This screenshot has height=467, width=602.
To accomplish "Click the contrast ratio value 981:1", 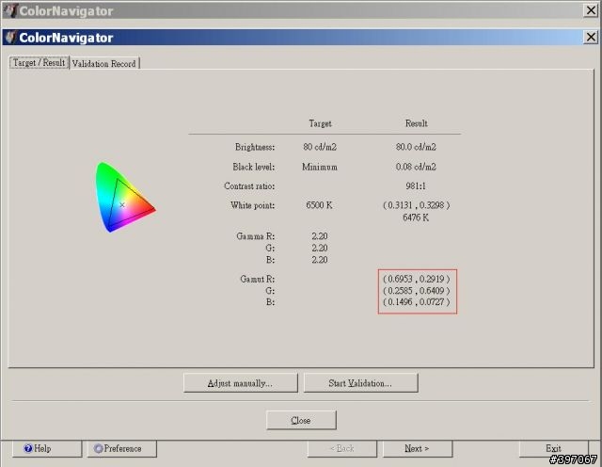I will click(x=416, y=186).
